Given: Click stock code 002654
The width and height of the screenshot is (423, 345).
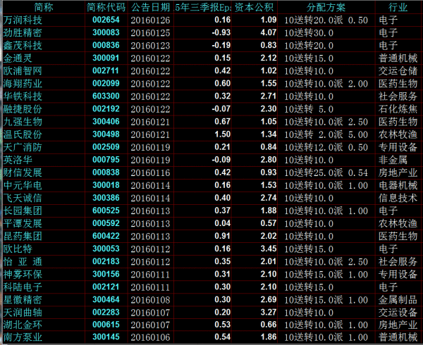Looking at the screenshot, I should click(x=106, y=20).
